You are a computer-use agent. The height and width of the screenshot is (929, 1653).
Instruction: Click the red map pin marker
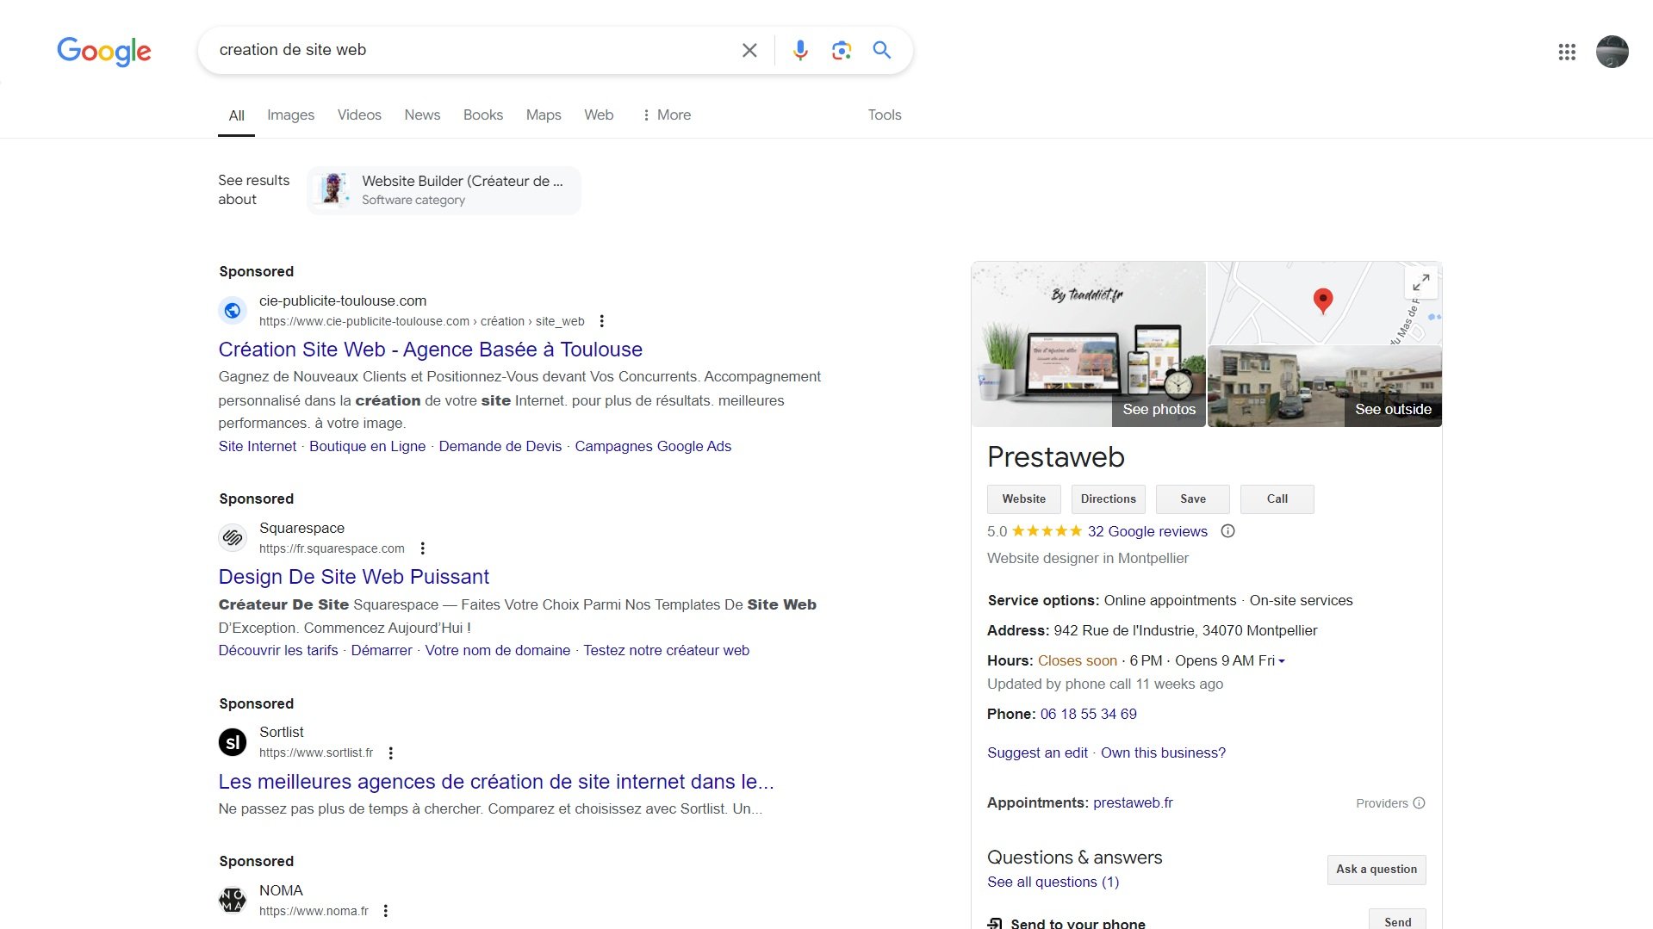(x=1323, y=301)
